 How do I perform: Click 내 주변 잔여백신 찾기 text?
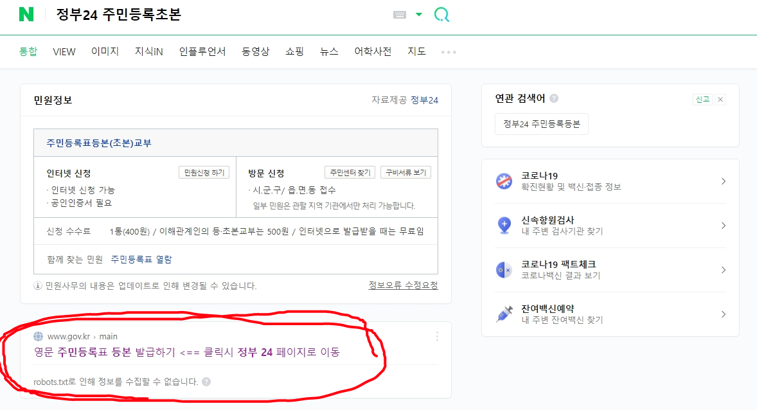click(x=562, y=319)
